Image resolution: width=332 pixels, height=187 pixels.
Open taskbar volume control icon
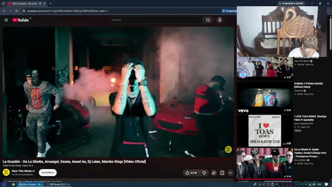pos(314,184)
